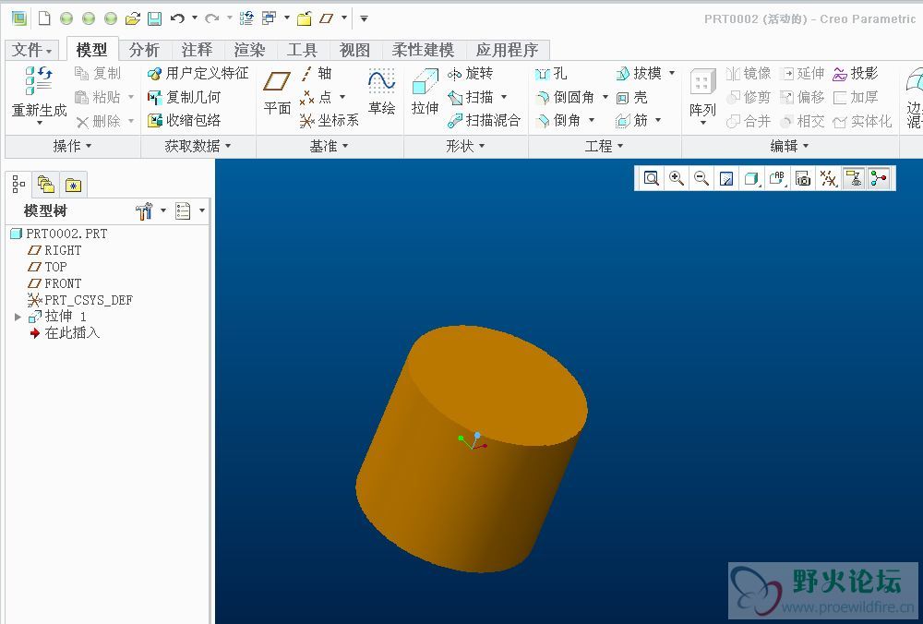Open the saved orientations AB icon
Screen dimensions: 923x624
777,178
